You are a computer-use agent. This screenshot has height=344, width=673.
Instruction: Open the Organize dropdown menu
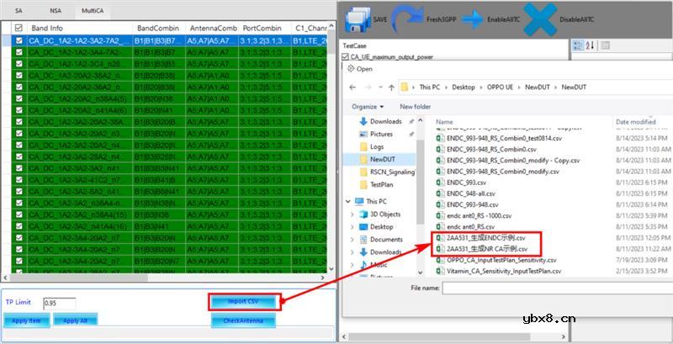[367, 107]
